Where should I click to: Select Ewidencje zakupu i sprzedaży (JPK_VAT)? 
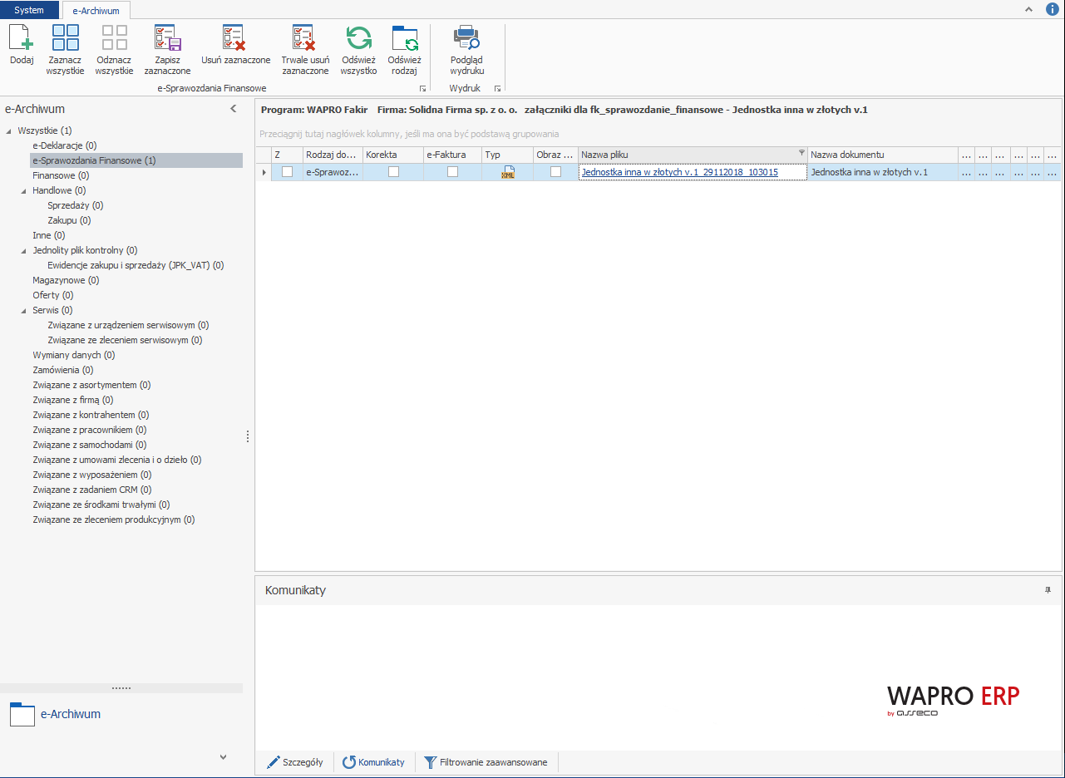coord(136,265)
